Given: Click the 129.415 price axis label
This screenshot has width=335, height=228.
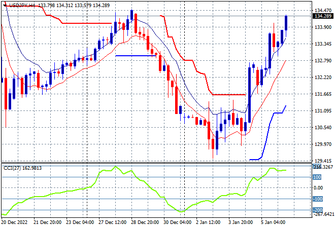Looking at the screenshot, I should (x=323, y=161).
